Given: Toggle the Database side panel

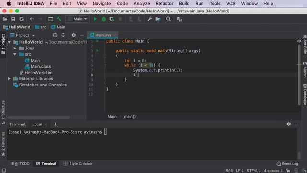Looking at the screenshot, I should pos(305,95).
